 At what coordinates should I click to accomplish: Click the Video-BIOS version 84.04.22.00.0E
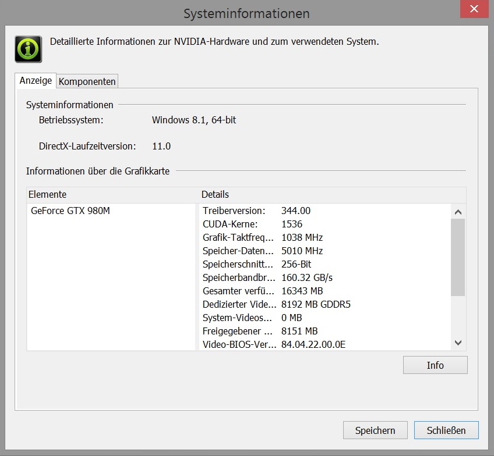pos(313,345)
